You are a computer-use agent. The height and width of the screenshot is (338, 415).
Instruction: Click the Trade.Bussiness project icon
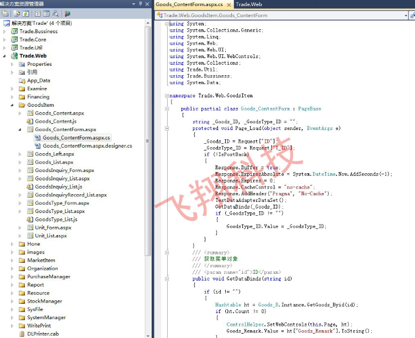pyautogui.click(x=14, y=32)
